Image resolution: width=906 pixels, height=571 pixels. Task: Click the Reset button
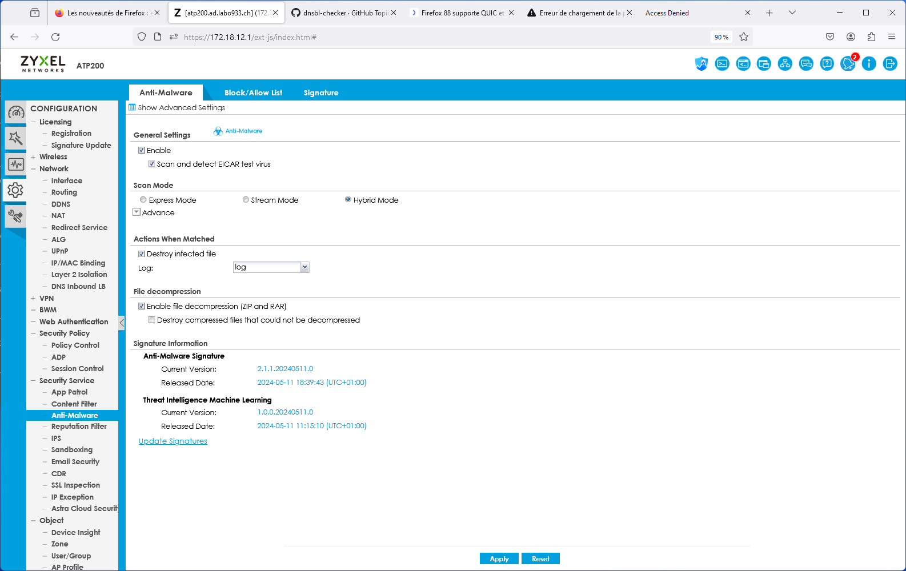pyautogui.click(x=540, y=558)
